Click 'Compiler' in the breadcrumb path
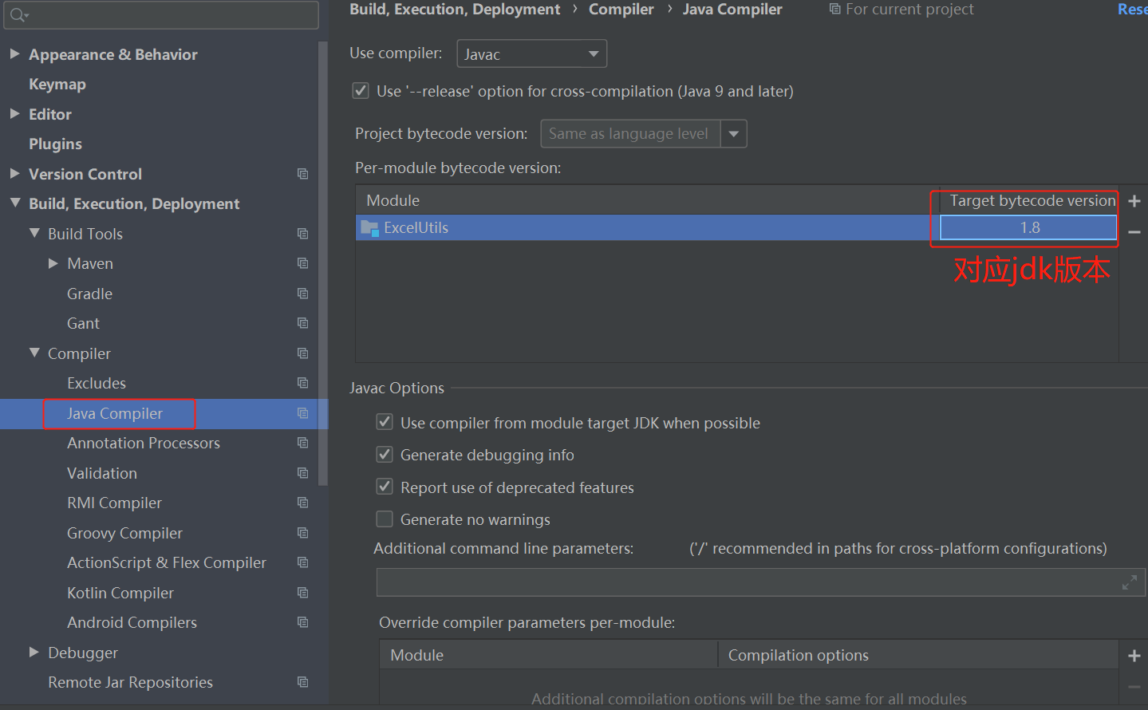Screen dimensions: 1148x710 click(x=621, y=9)
